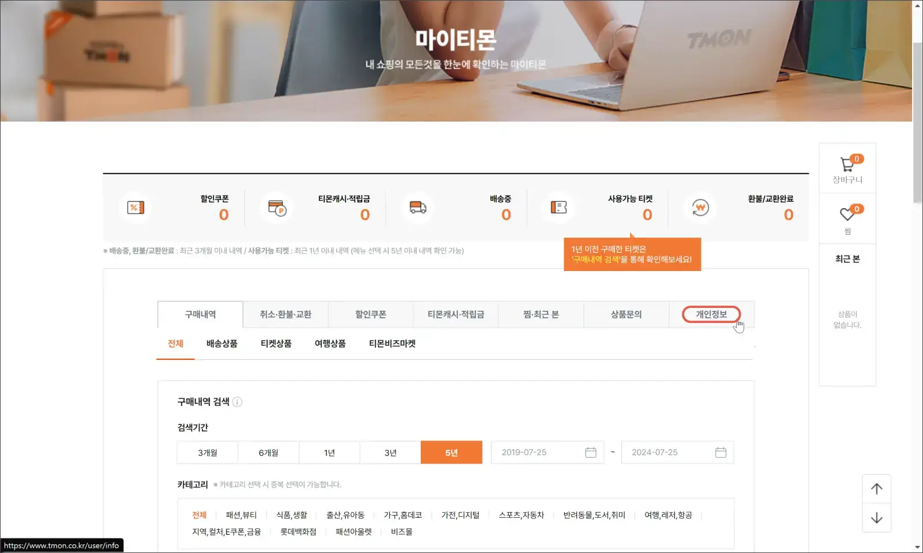Set search period to 6개월

pos(268,453)
